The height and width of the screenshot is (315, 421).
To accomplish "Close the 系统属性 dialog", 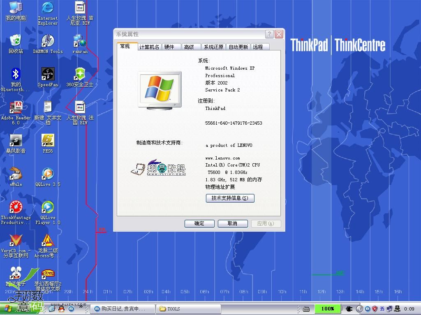I will [279, 34].
